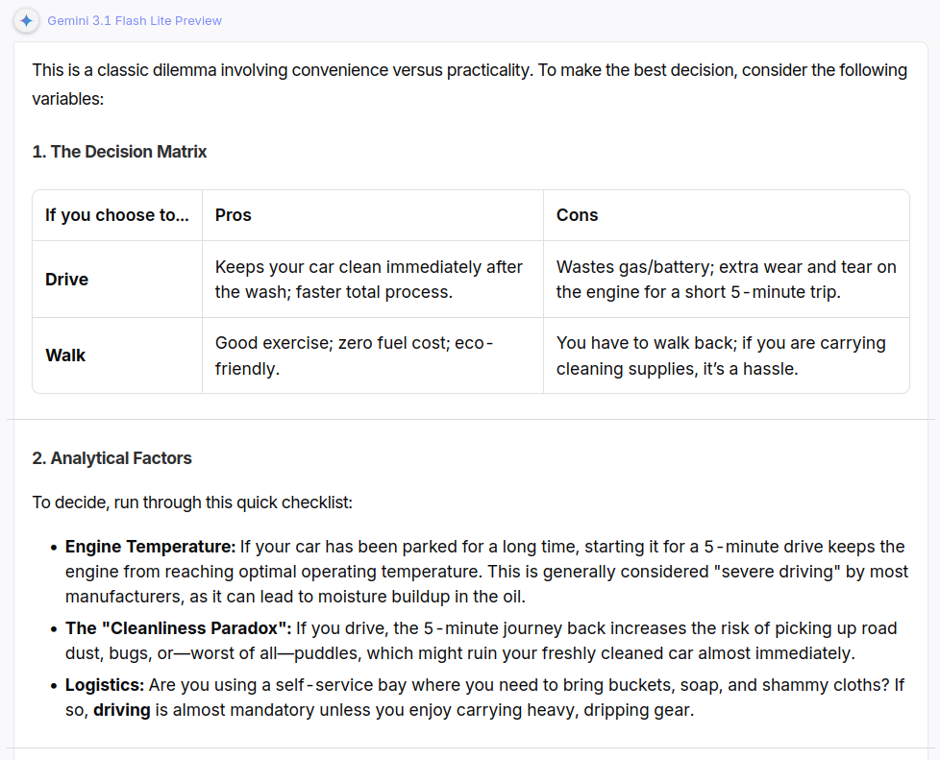Click the Pros column header
Screen dimensions: 940x760
click(x=234, y=215)
